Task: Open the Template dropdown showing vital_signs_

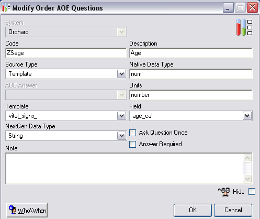Action: pyautogui.click(x=121, y=116)
